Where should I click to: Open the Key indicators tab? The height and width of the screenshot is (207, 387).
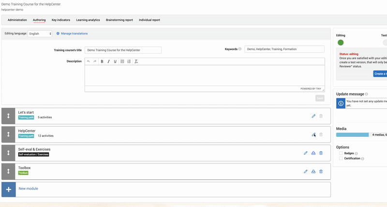click(x=61, y=20)
